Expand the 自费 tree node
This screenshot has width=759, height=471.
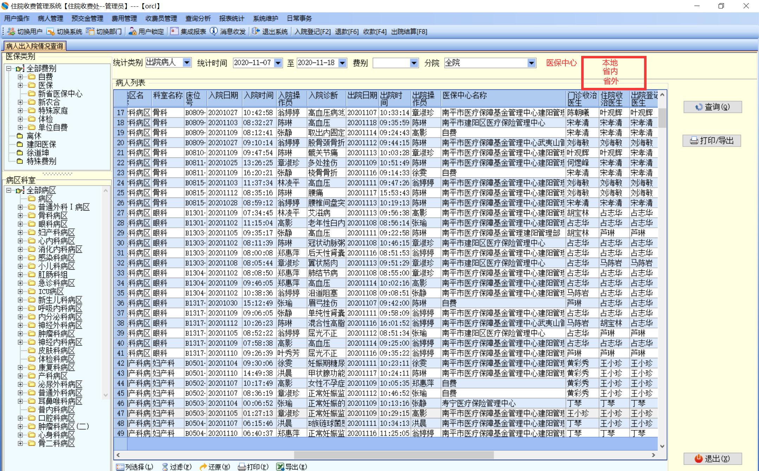(20, 77)
